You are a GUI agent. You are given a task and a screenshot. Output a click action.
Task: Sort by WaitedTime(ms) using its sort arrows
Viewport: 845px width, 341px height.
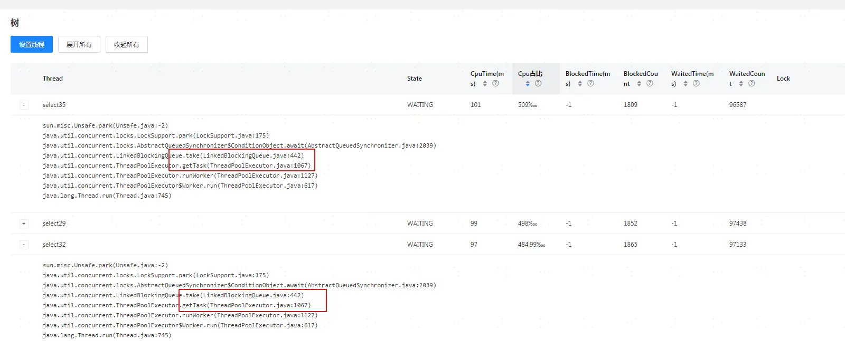click(686, 84)
